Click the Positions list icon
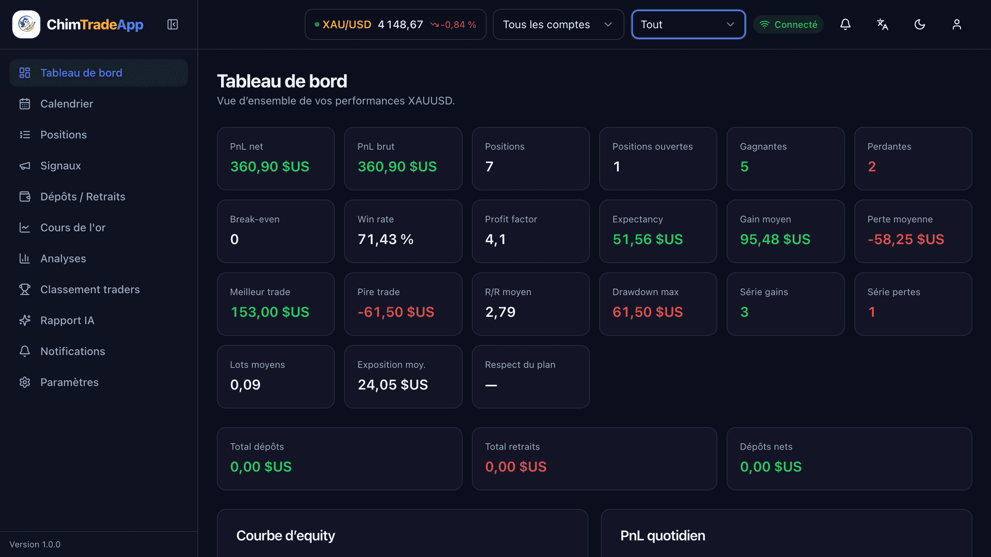This screenshot has height=557, width=991. tap(25, 135)
